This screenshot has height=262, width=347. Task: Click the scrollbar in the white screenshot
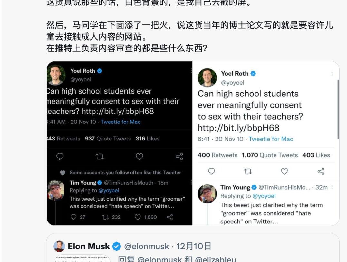[x=338, y=109]
